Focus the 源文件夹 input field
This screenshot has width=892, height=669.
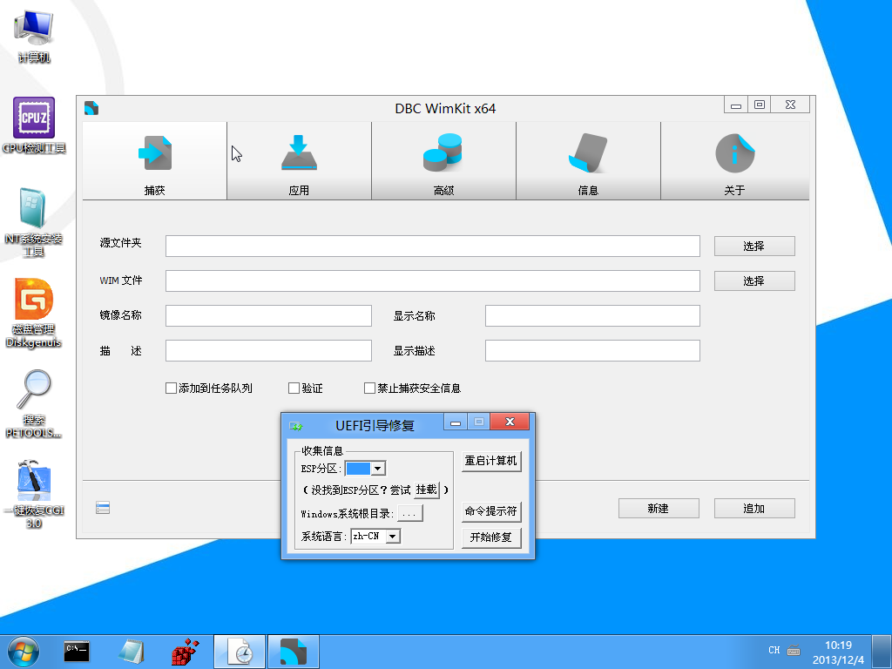pyautogui.click(x=433, y=247)
